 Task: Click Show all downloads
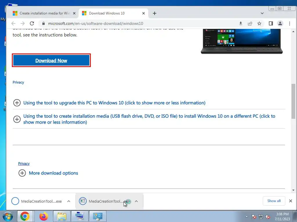(x=274, y=201)
